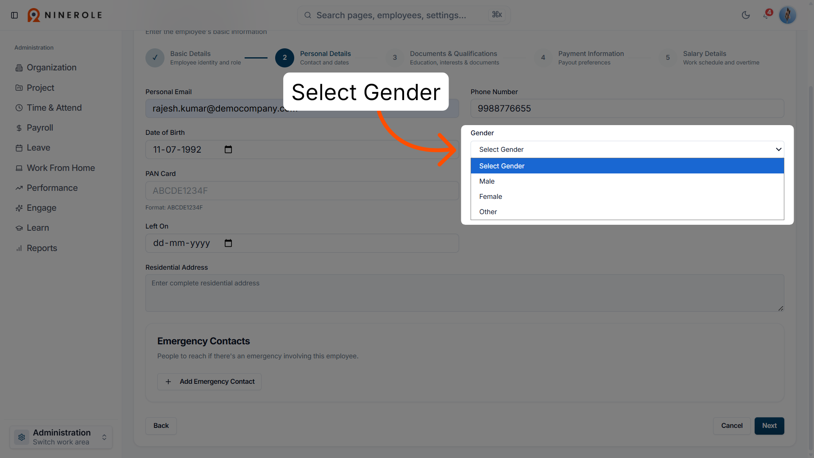Focus the Residential Address textarea
The width and height of the screenshot is (814, 458).
(x=465, y=293)
